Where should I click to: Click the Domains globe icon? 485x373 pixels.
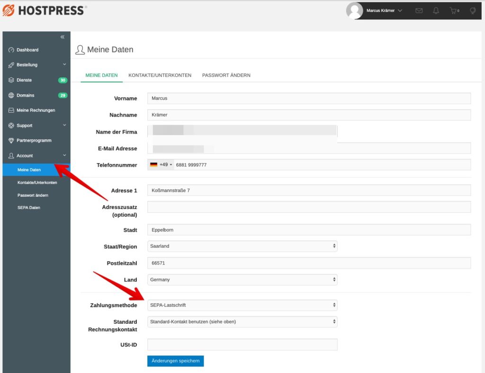coord(11,95)
